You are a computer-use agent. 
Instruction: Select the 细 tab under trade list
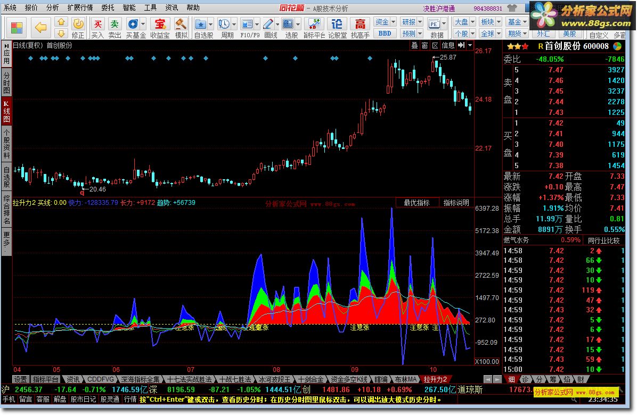pos(512,380)
